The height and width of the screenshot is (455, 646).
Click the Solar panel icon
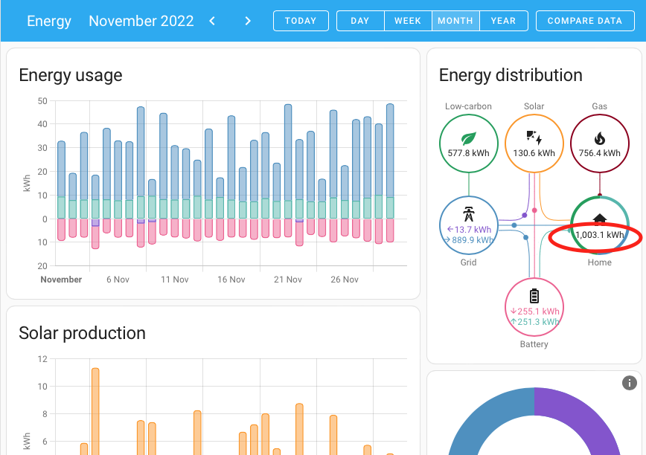tap(534, 138)
